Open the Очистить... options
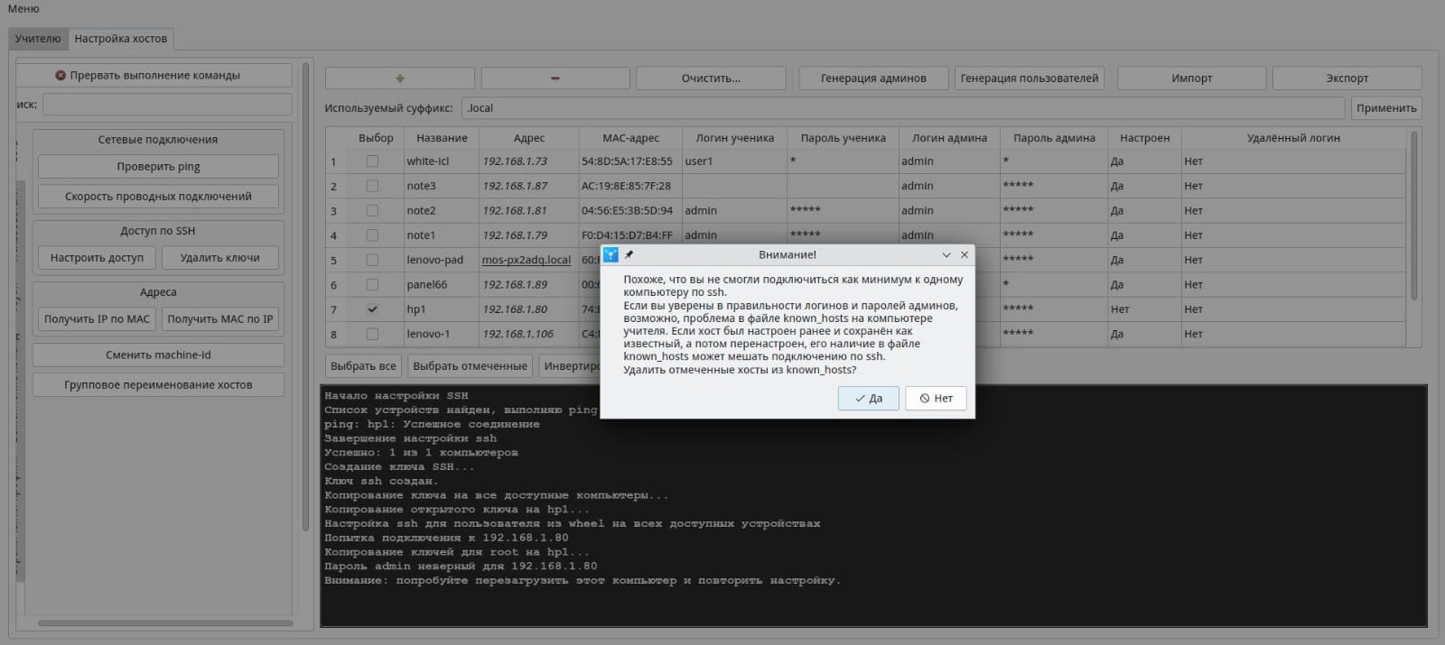 click(710, 78)
